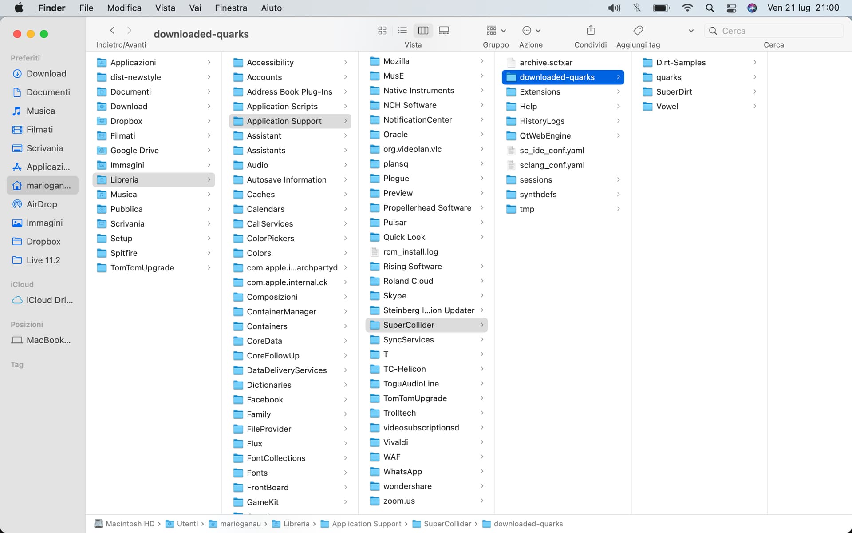Select the sclang_conf.yaml file

coord(552,165)
